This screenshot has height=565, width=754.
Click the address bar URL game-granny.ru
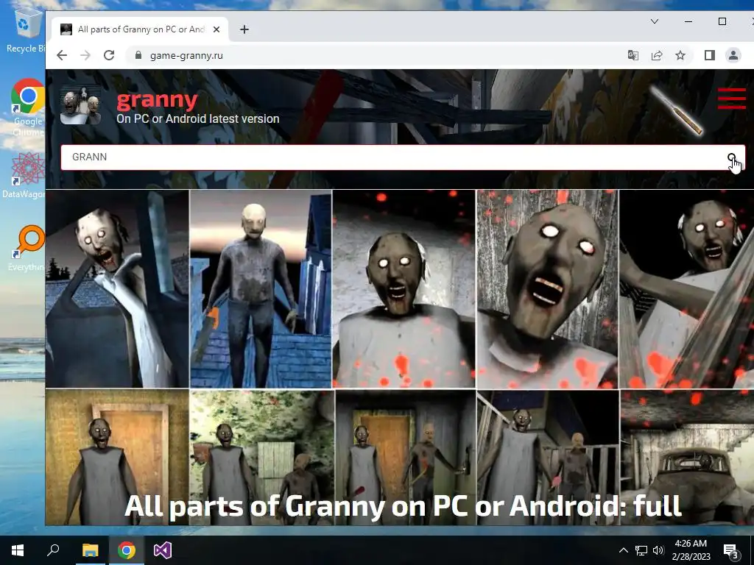click(186, 55)
